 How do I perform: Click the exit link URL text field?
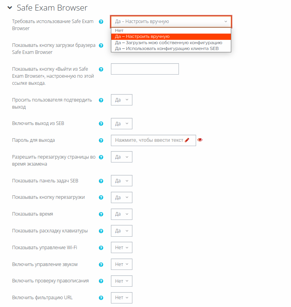(145, 69)
